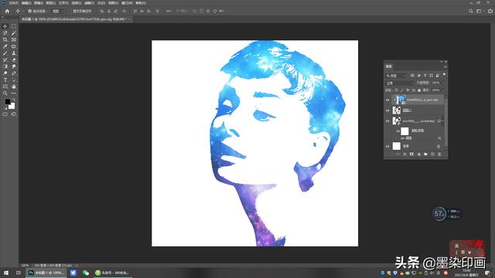This screenshot has width=495, height=278.
Task: Swap foreground and background colors
Action: [x=14, y=100]
